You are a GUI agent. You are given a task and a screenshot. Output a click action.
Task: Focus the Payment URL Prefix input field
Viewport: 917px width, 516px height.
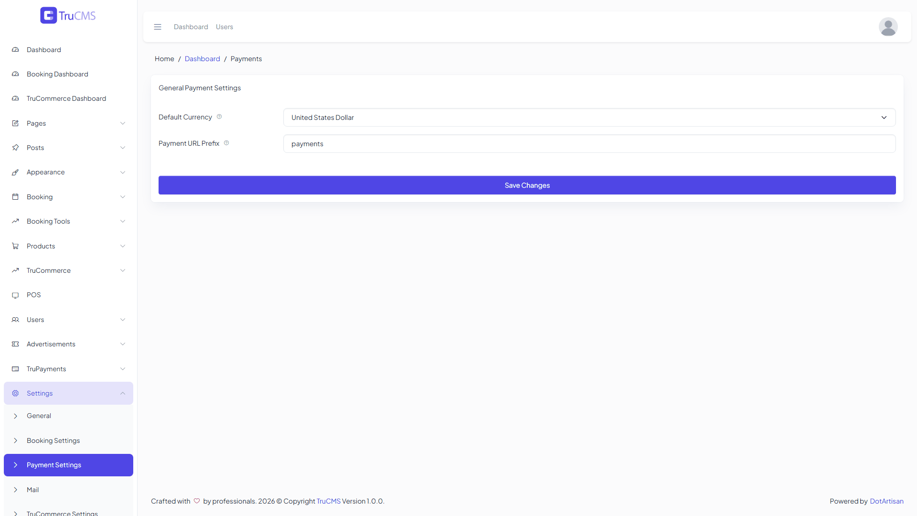point(589,144)
